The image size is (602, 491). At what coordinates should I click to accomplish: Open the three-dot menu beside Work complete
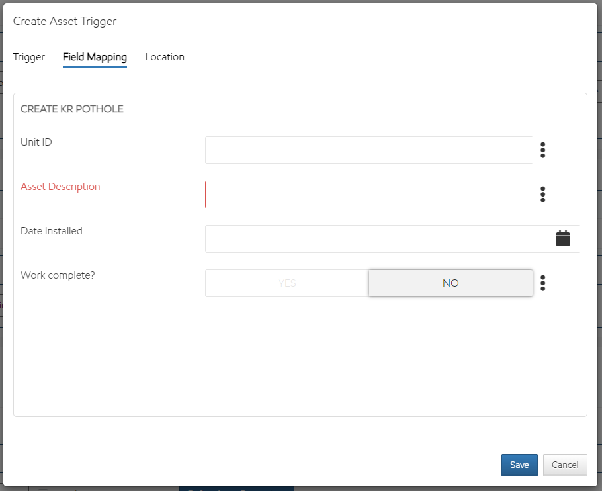(542, 283)
